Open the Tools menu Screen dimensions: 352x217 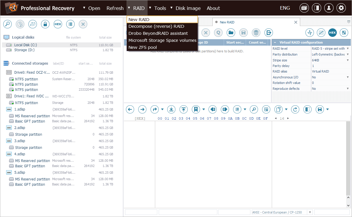pyautogui.click(x=160, y=8)
